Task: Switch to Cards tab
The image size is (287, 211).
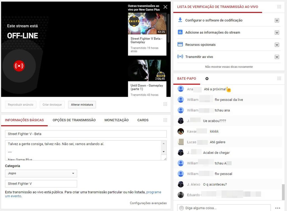Action: [x=143, y=120]
